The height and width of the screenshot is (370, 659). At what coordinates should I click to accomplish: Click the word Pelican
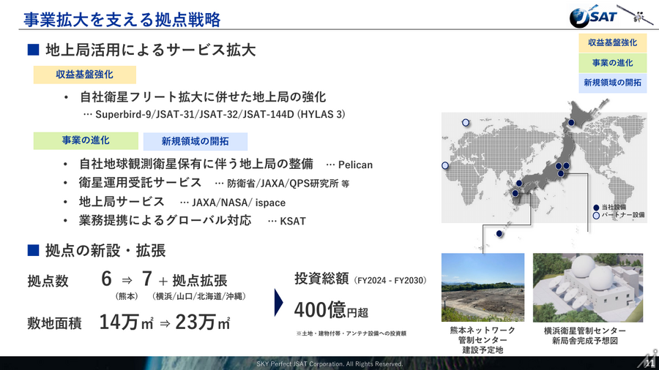355,165
